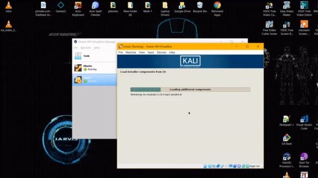Select the Easy Video Maker shortcut

pos(287,9)
